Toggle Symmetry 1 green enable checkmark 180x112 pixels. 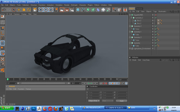click(156, 32)
